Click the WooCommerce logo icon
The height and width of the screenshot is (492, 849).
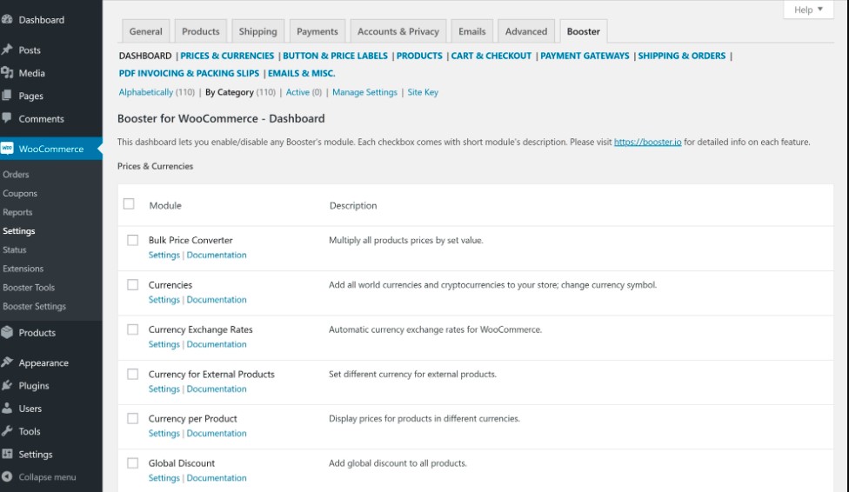pyautogui.click(x=7, y=149)
